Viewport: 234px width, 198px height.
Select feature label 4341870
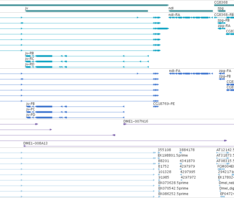click(187, 161)
